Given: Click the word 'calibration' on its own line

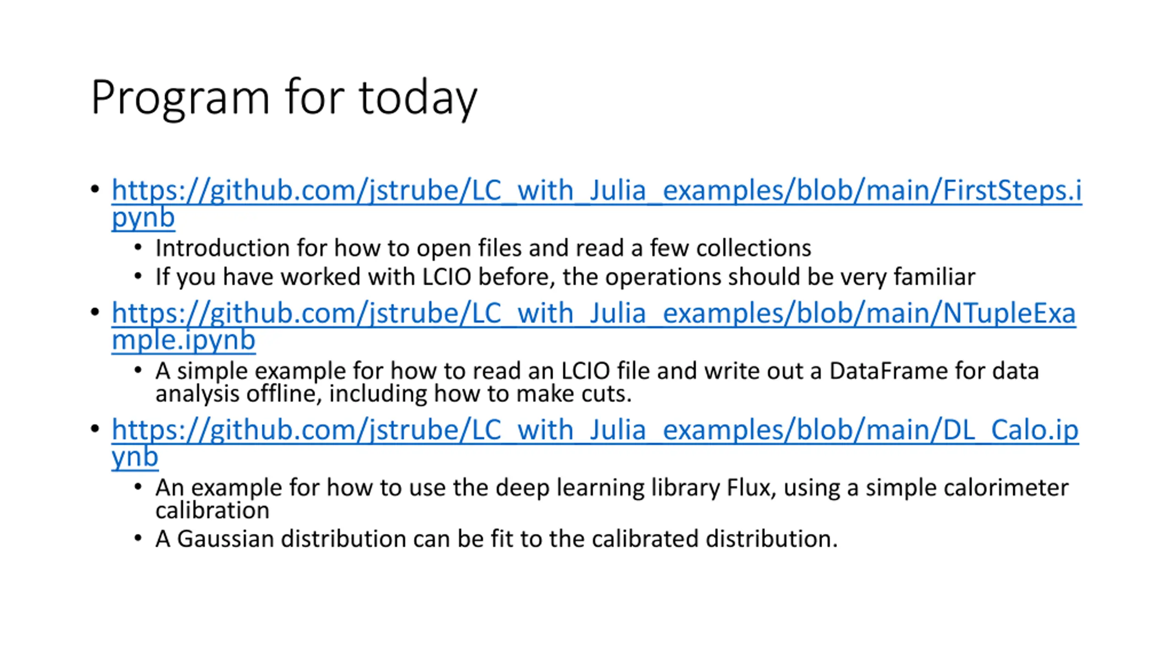Looking at the screenshot, I should (x=212, y=510).
